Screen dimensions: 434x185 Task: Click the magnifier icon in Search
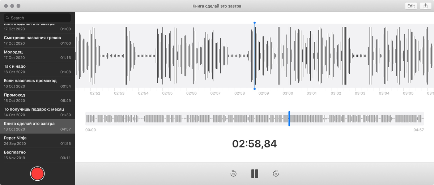pos(7,18)
